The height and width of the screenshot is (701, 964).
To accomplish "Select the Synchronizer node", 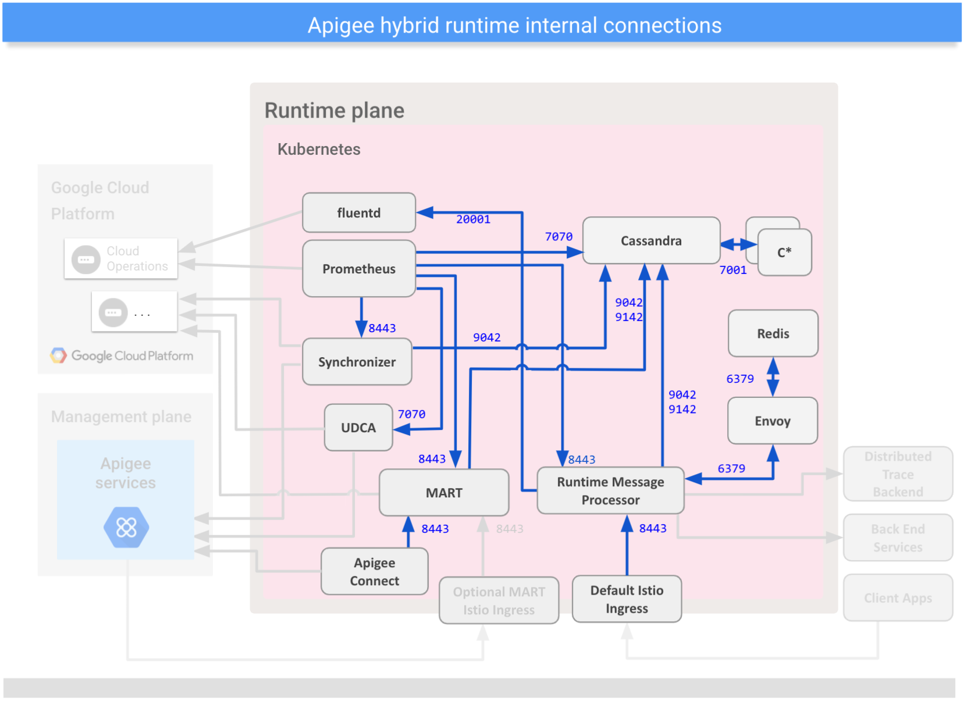I will click(x=357, y=362).
